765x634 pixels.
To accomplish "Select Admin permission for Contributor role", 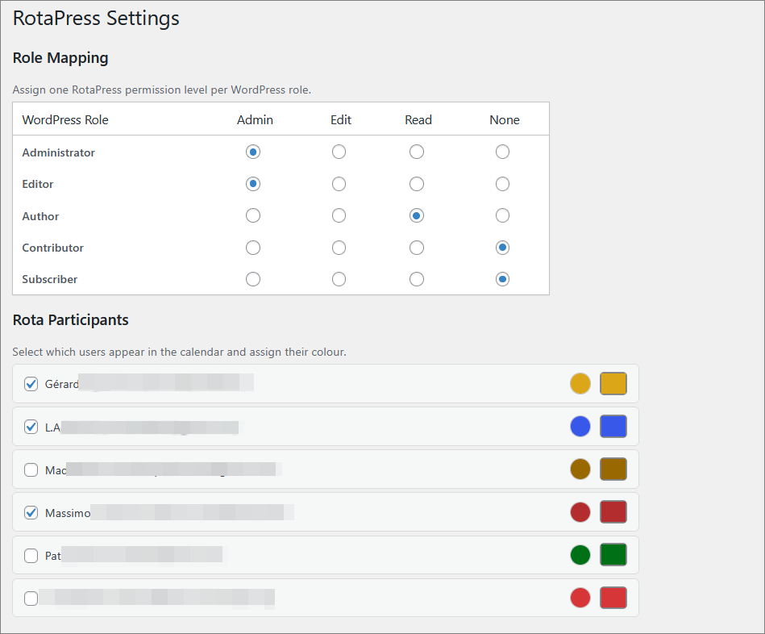I will (x=253, y=248).
